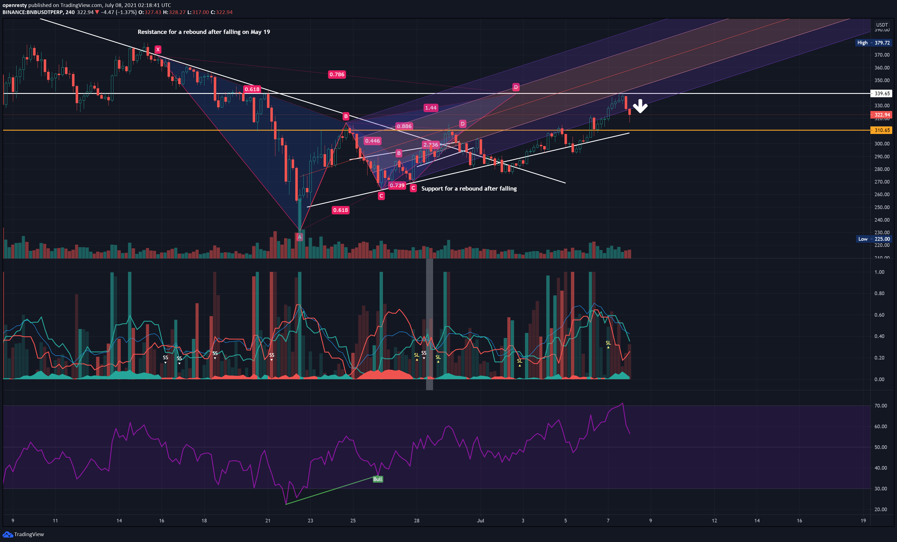897x542 pixels.
Task: Click the red 322.94 current price label
Action: click(882, 115)
